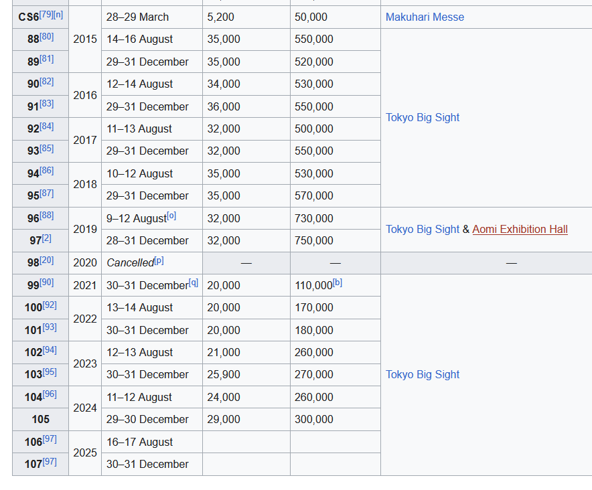Open citation [83] next to event 91
592x490 pixels.
point(47,104)
